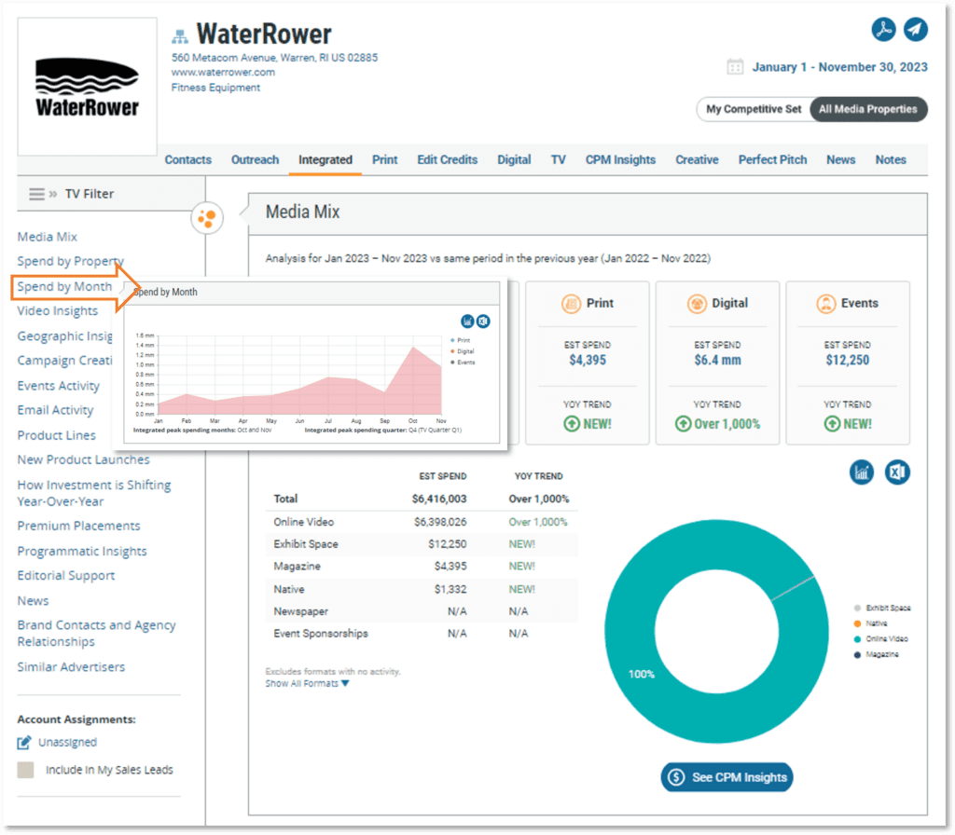
Task: Open the Creative tab
Action: (697, 160)
